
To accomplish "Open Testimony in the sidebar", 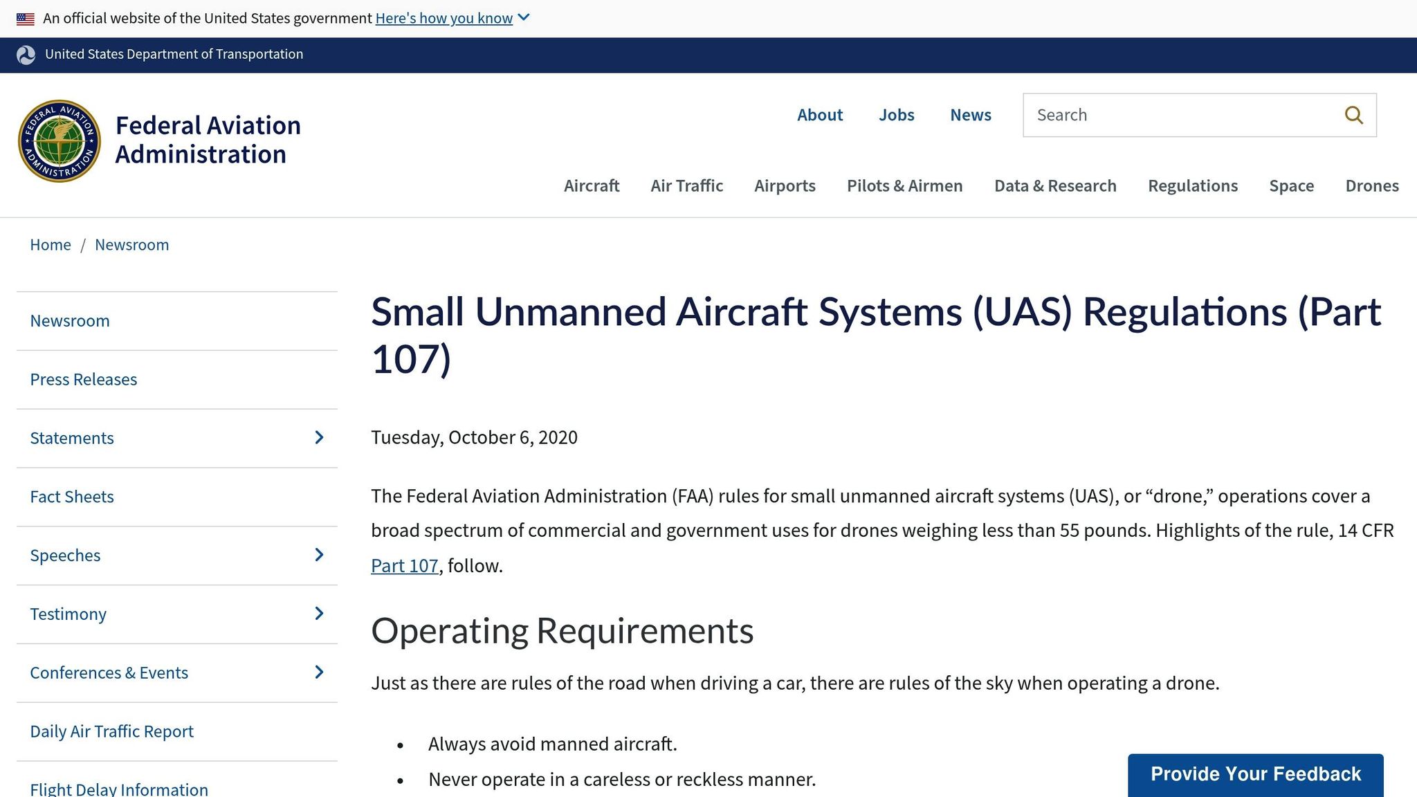I will [68, 614].
